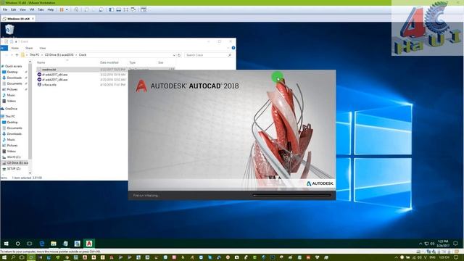
Task: Toggle VMware sidebar view icon
Action: (x=111, y=9)
